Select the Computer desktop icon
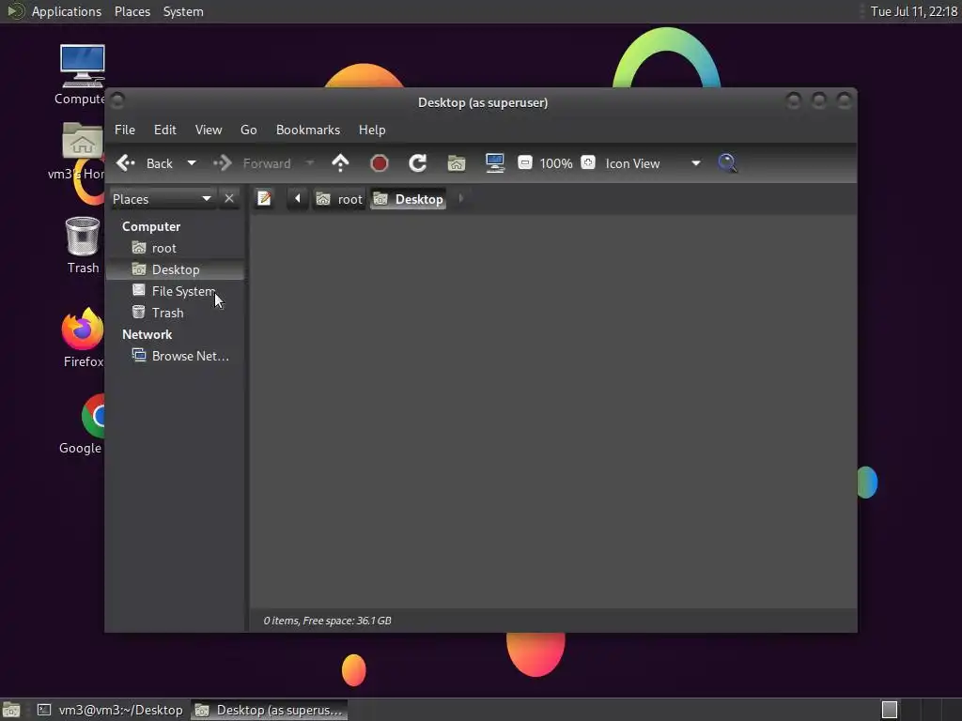The image size is (962, 721). 83,75
